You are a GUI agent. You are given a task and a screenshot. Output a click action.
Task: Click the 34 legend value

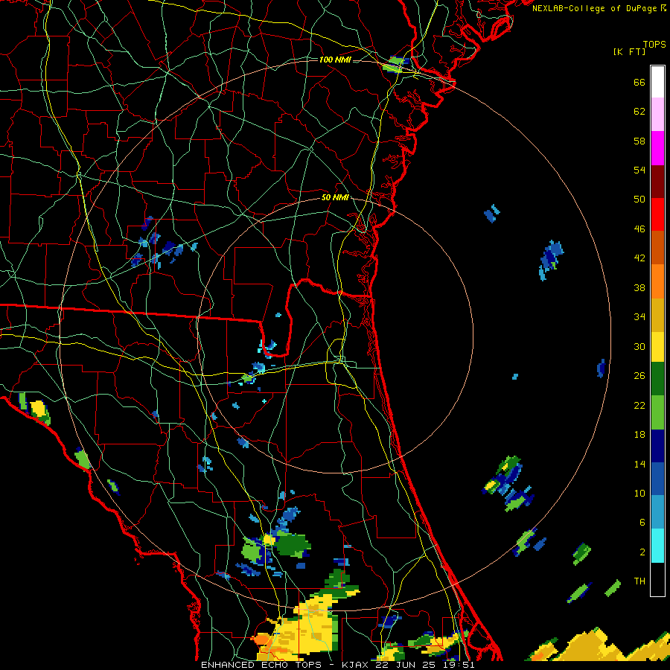click(639, 317)
